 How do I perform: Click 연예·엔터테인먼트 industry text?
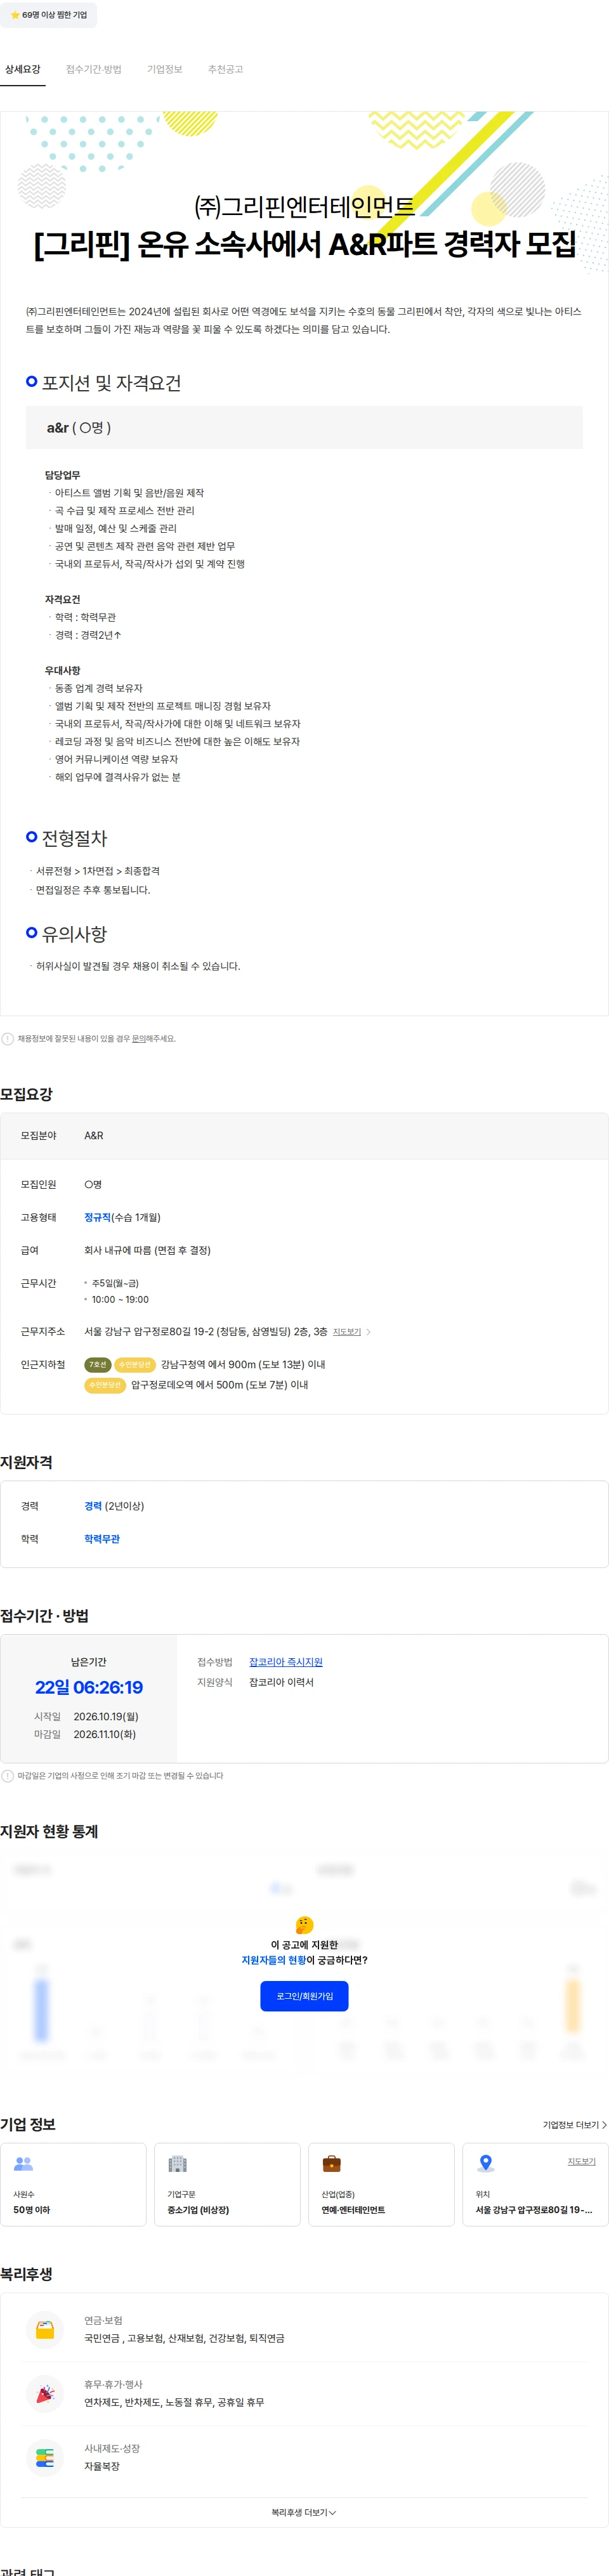click(x=353, y=2210)
